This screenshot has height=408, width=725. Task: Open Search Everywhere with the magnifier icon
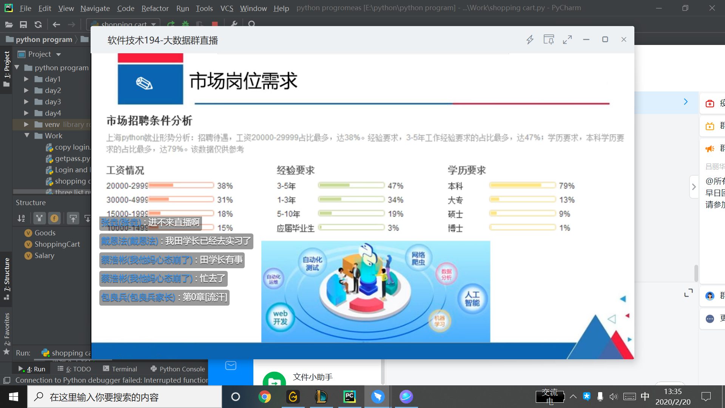pyautogui.click(x=252, y=24)
